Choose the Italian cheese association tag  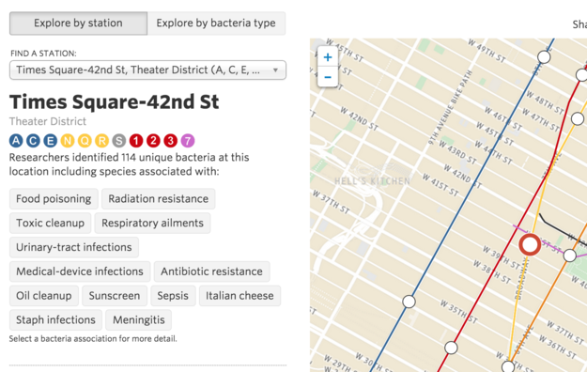coord(239,296)
